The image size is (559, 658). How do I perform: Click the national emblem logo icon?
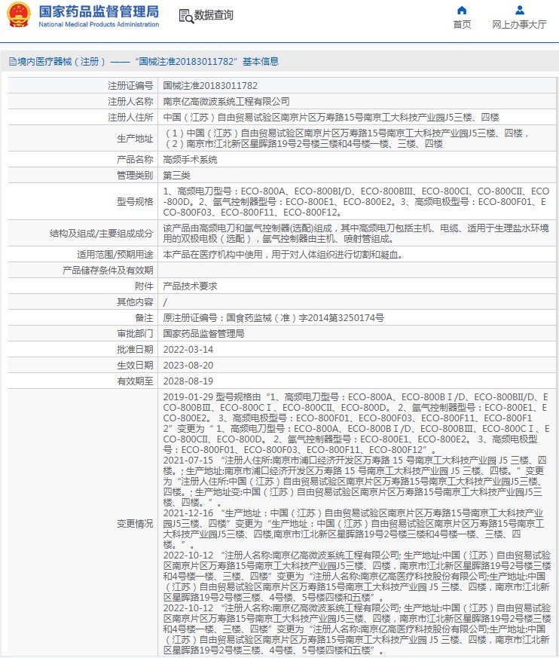(x=19, y=14)
